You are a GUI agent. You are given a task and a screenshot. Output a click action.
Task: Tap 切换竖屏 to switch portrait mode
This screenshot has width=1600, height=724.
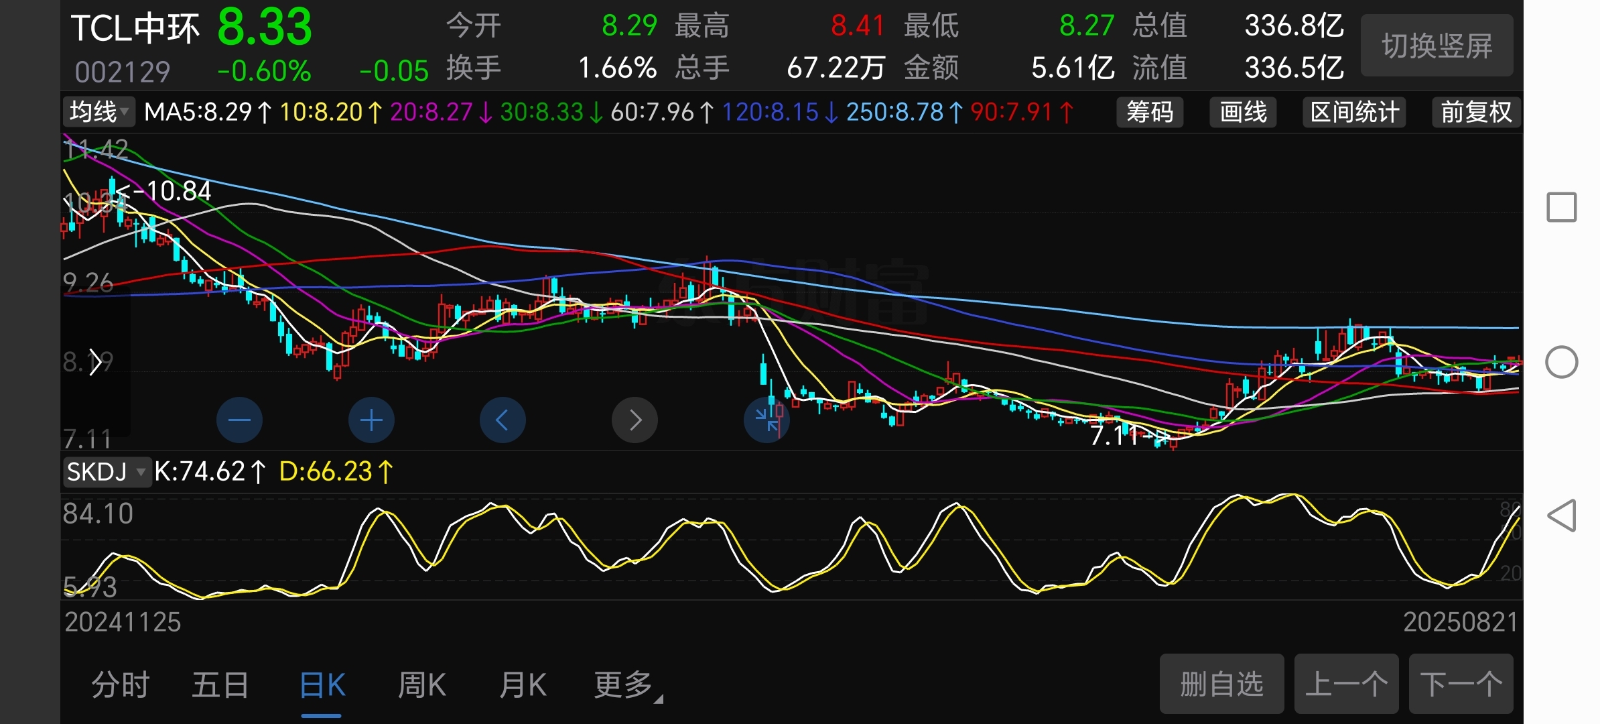(x=1437, y=46)
